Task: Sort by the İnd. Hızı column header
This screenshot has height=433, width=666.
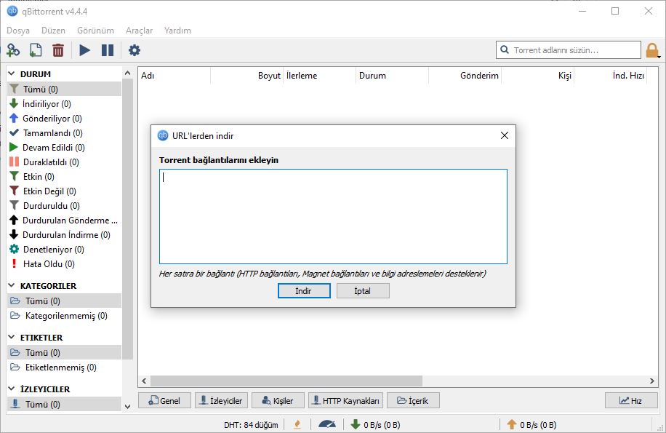Action: click(x=610, y=76)
